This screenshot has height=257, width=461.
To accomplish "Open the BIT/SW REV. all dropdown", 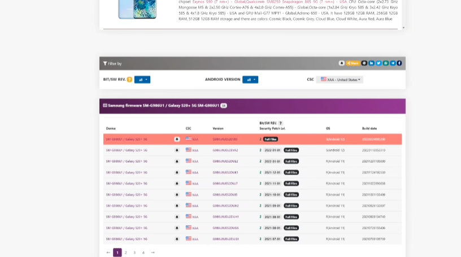I will tap(142, 80).
